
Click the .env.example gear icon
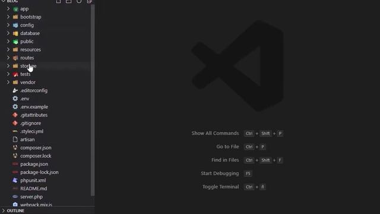(15, 107)
